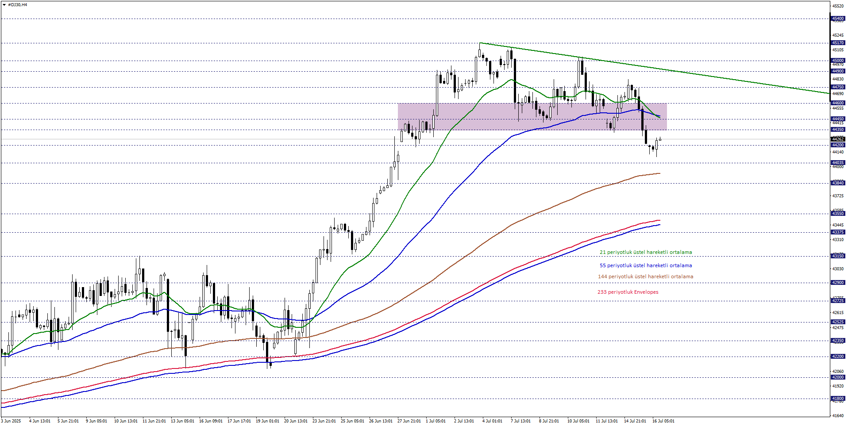Click the 42350 level price tag

837,341
